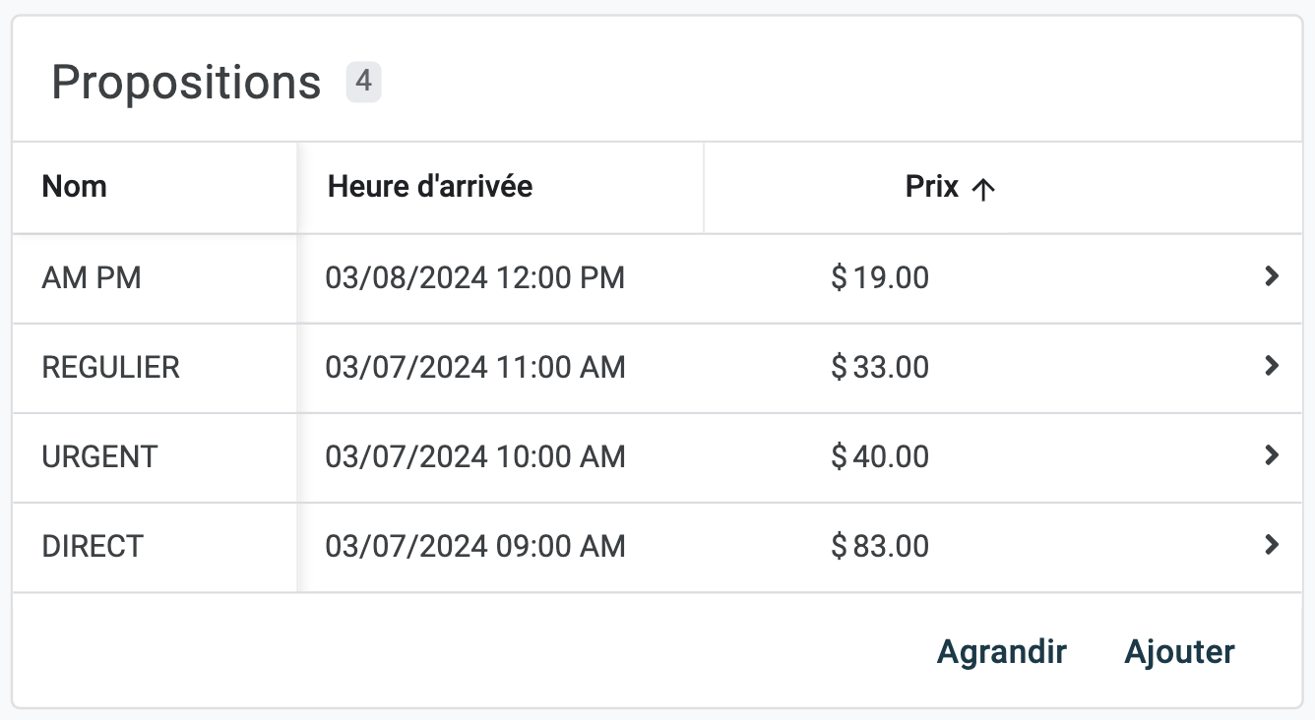Viewport: 1315px width, 720px height.
Task: Click the $19.00 price cell
Action: [880, 278]
